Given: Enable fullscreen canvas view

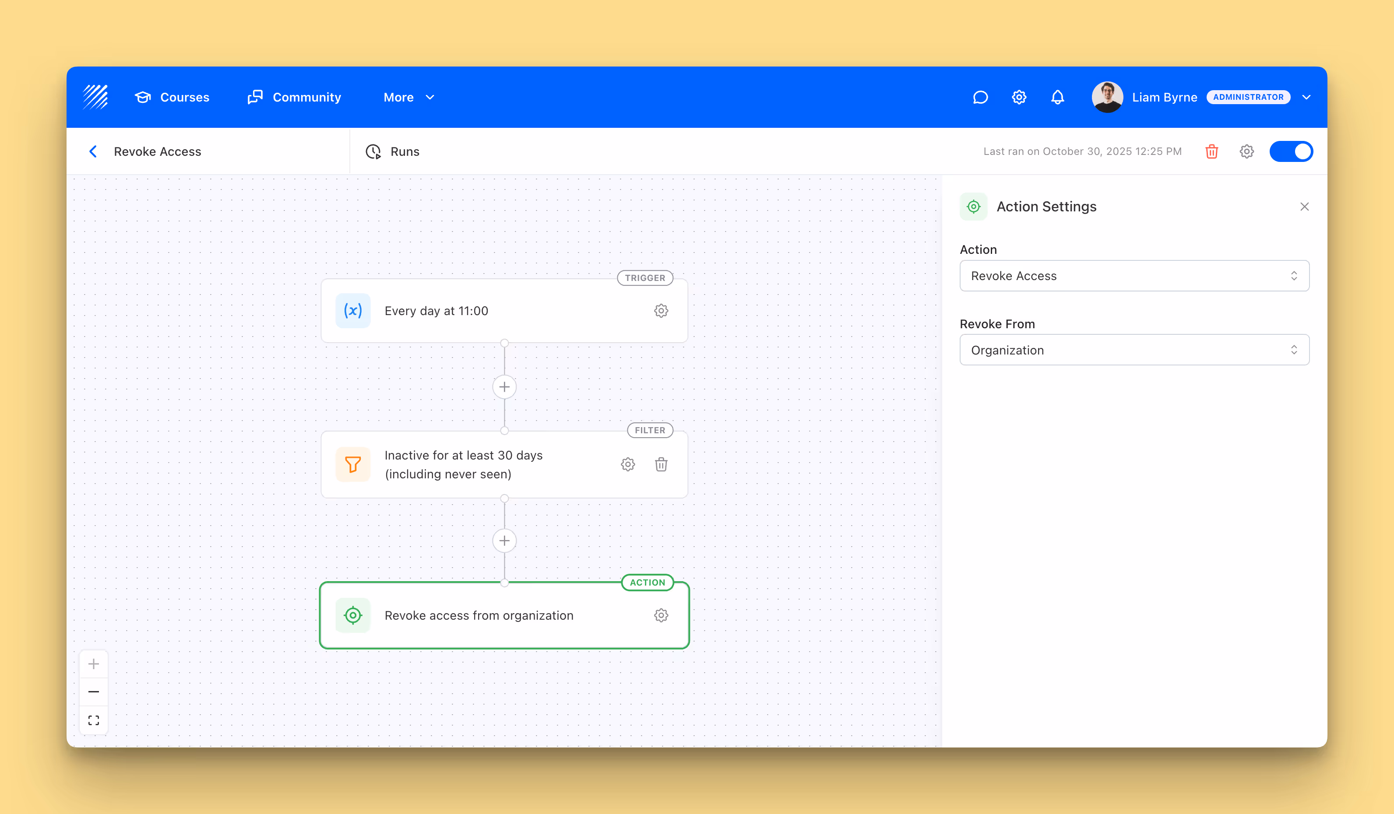Looking at the screenshot, I should click(94, 720).
